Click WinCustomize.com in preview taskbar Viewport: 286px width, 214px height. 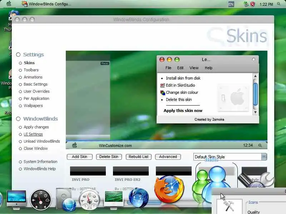pos(115,146)
